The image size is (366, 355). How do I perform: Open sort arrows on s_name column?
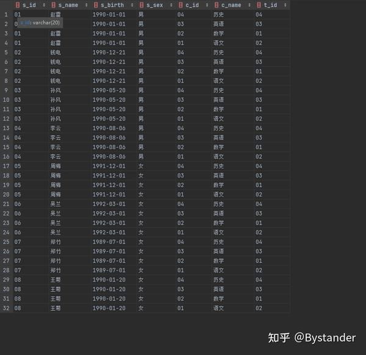tap(87, 5)
